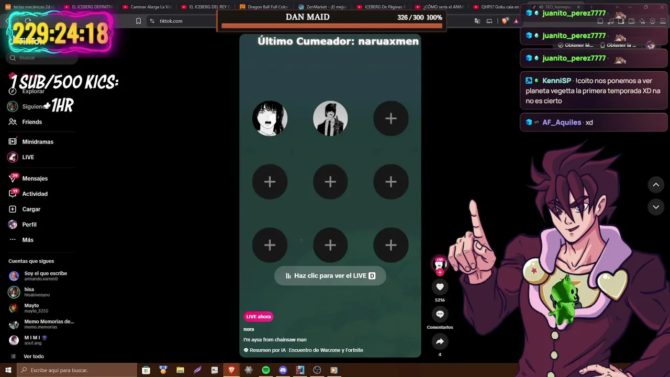Viewport: 670px width, 377px height.
Task: Click the Cargar upload icon
Action: 13,209
